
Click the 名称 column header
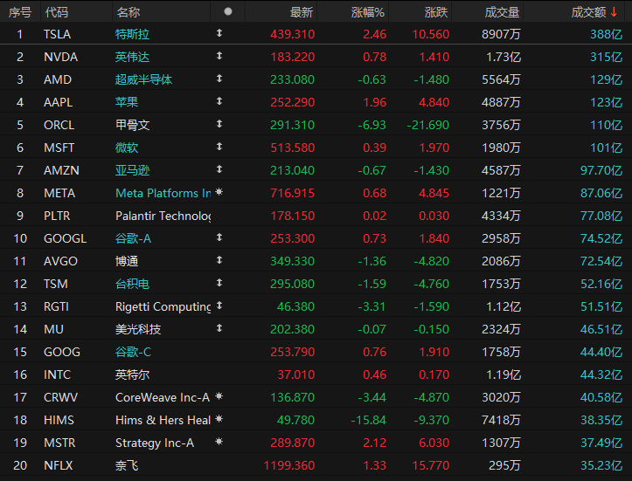coord(128,12)
